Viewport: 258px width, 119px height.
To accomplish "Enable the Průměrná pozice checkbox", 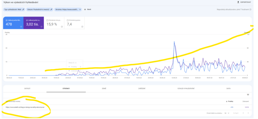I will click(68, 20).
